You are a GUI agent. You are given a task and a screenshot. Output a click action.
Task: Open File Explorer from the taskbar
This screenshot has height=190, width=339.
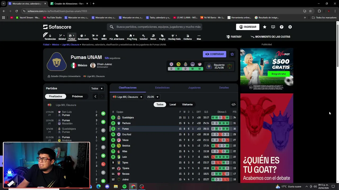[116, 187]
